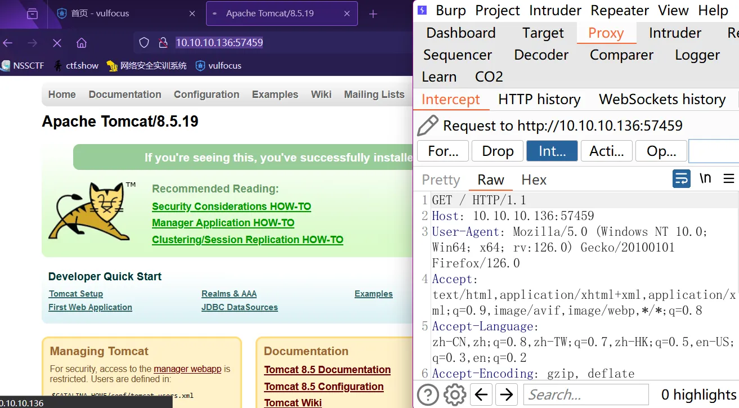The image size is (739, 408).
Task: Click the Tomcat cat logo image
Action: click(x=92, y=212)
